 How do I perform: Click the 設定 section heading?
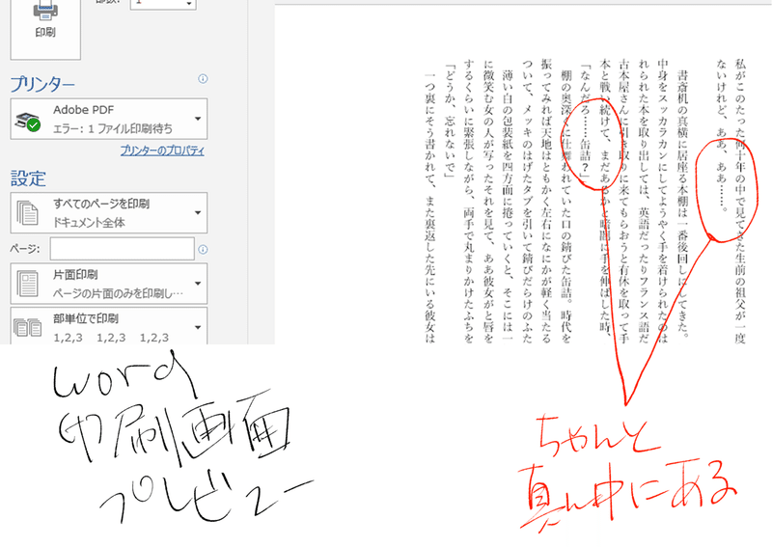point(28,178)
